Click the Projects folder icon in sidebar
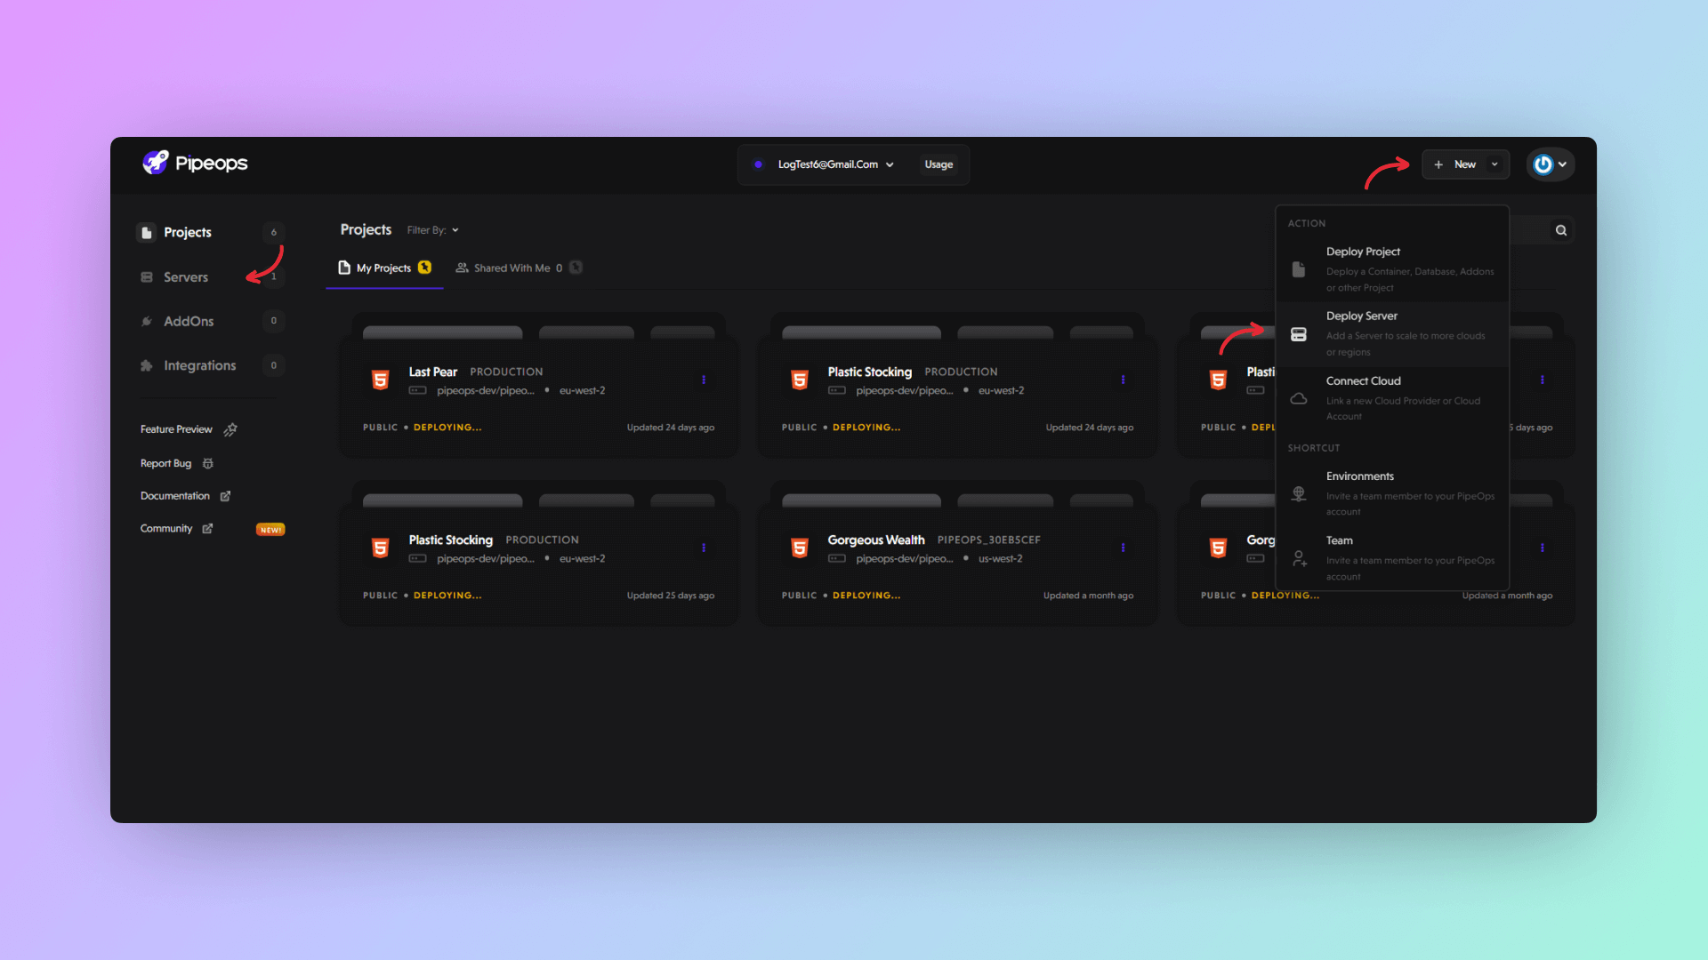This screenshot has width=1708, height=960. tap(147, 232)
